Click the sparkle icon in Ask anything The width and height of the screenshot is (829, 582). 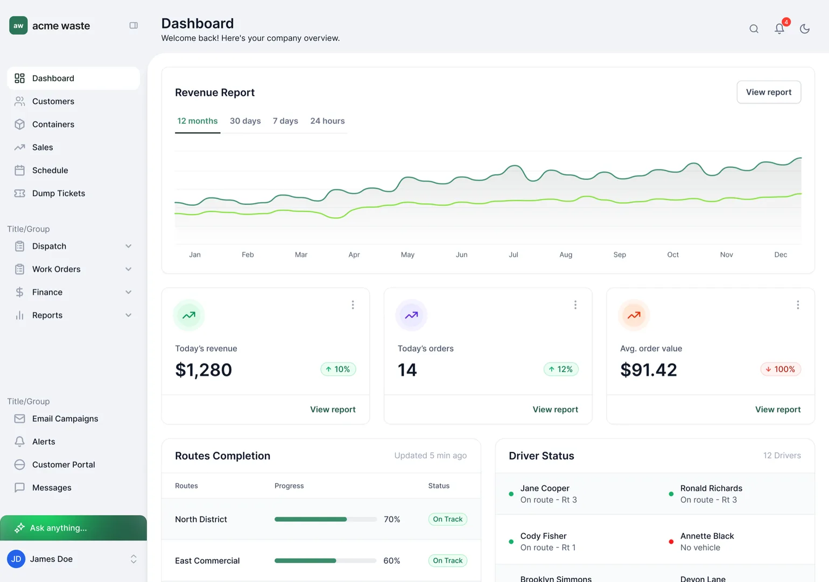19,528
